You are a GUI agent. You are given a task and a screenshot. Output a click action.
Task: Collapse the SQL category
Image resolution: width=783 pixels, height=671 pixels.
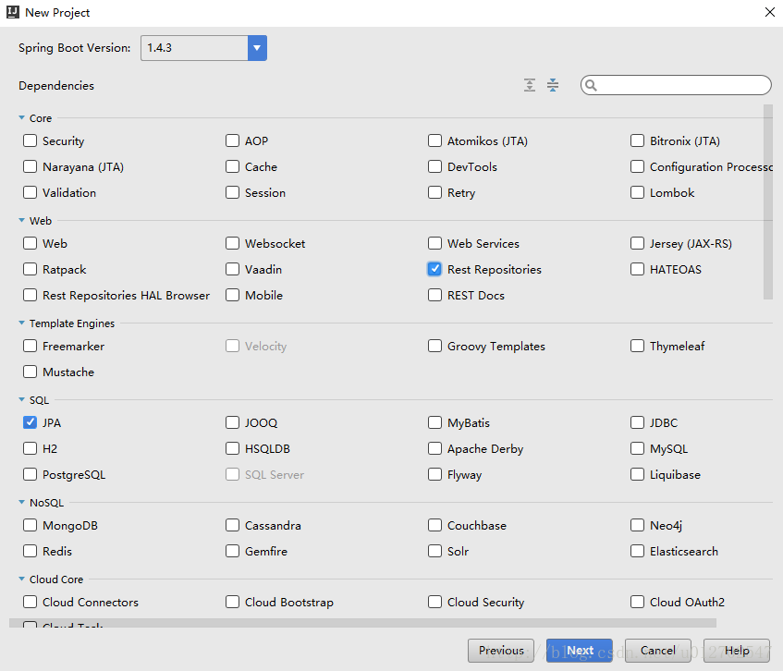point(21,400)
